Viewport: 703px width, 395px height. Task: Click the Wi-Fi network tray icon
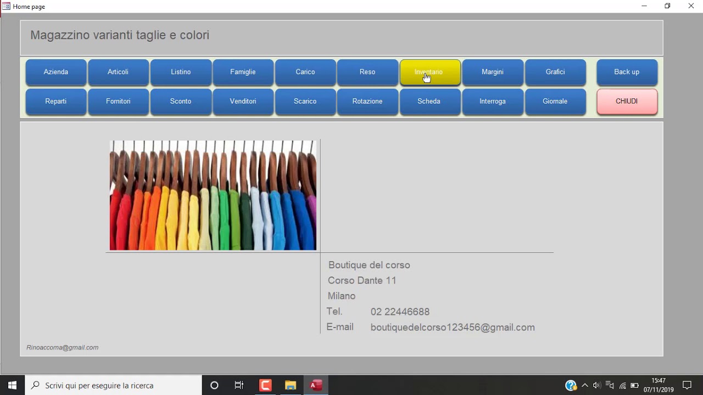coord(622,386)
